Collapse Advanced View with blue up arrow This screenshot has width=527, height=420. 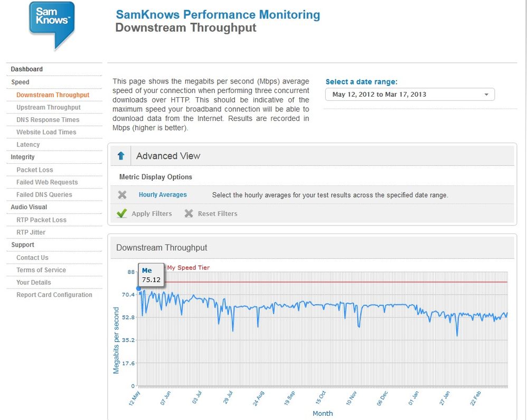point(121,156)
